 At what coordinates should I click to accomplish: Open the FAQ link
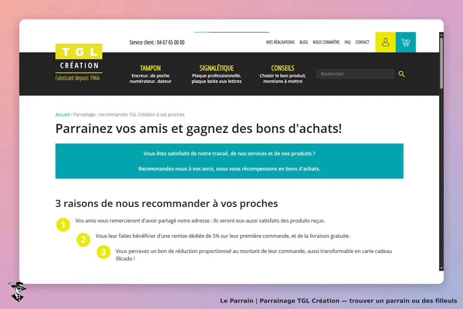(348, 42)
